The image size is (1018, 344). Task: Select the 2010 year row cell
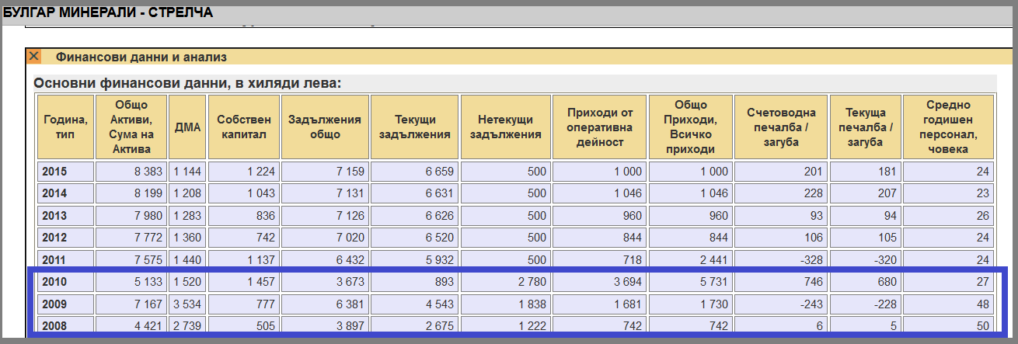[64, 281]
